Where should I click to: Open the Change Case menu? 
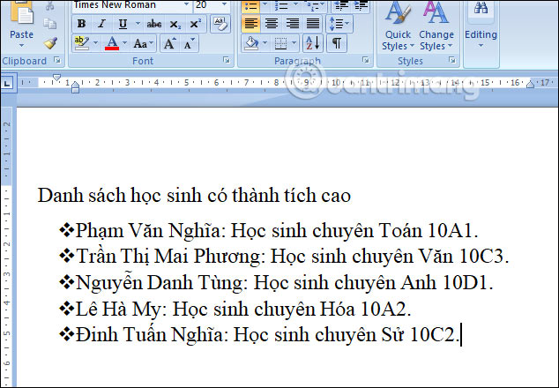click(x=144, y=44)
